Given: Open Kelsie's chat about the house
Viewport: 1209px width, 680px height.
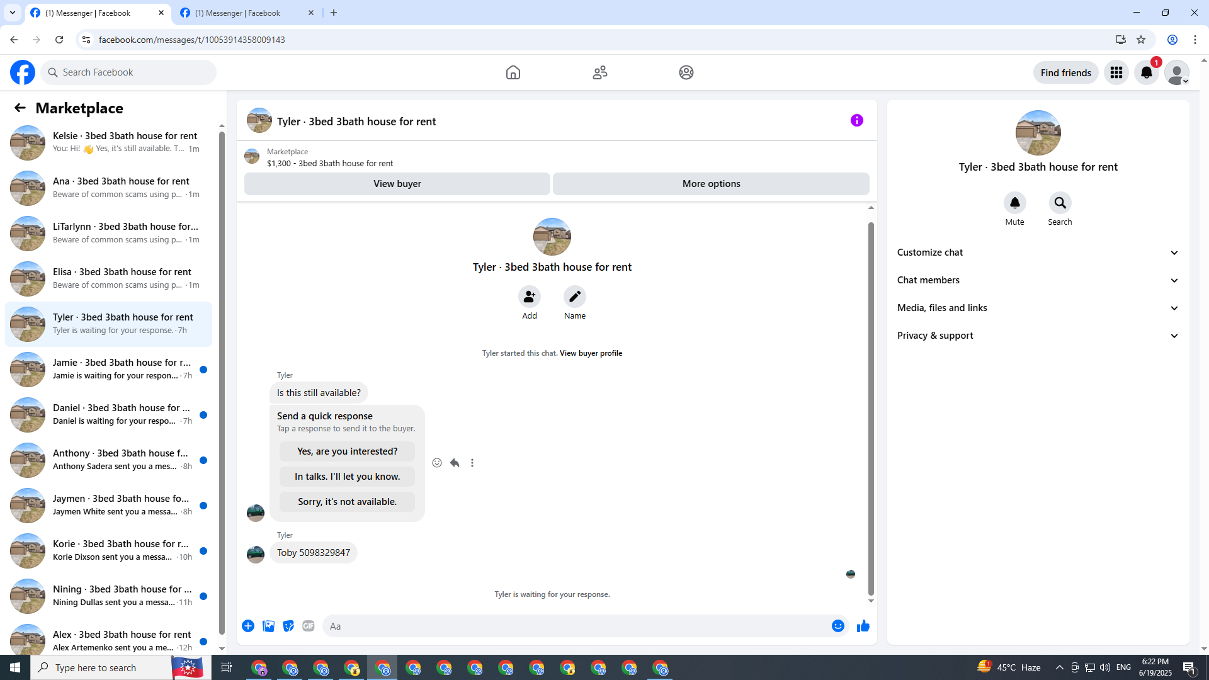Looking at the screenshot, I should 108,142.
